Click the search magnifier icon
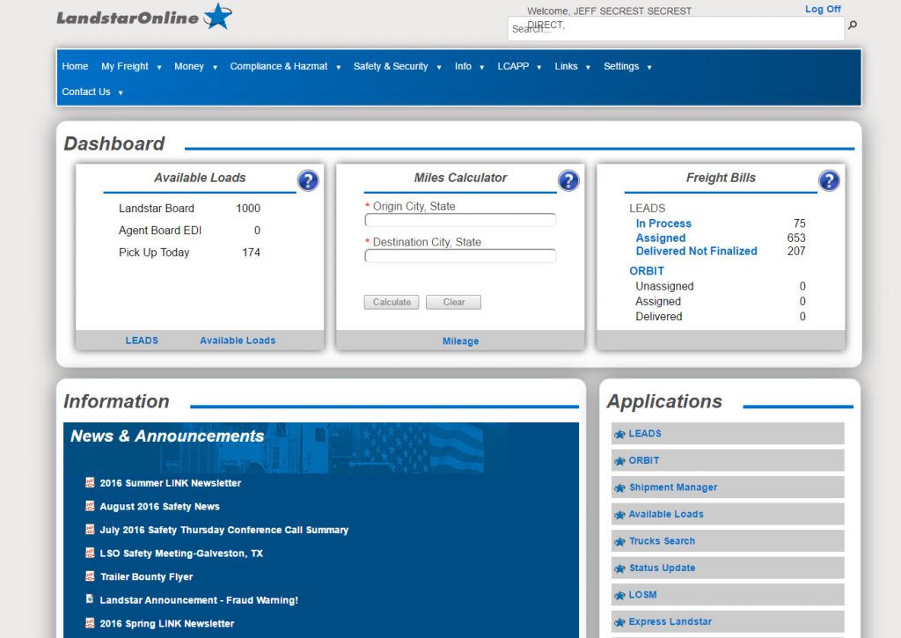 pos(852,26)
